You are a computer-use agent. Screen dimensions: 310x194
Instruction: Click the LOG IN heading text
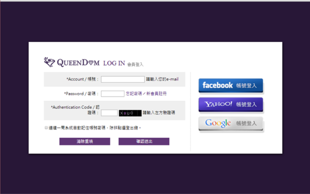tap(114, 63)
